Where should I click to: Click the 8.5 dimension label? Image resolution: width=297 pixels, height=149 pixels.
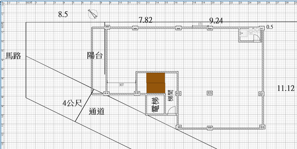(x=63, y=14)
